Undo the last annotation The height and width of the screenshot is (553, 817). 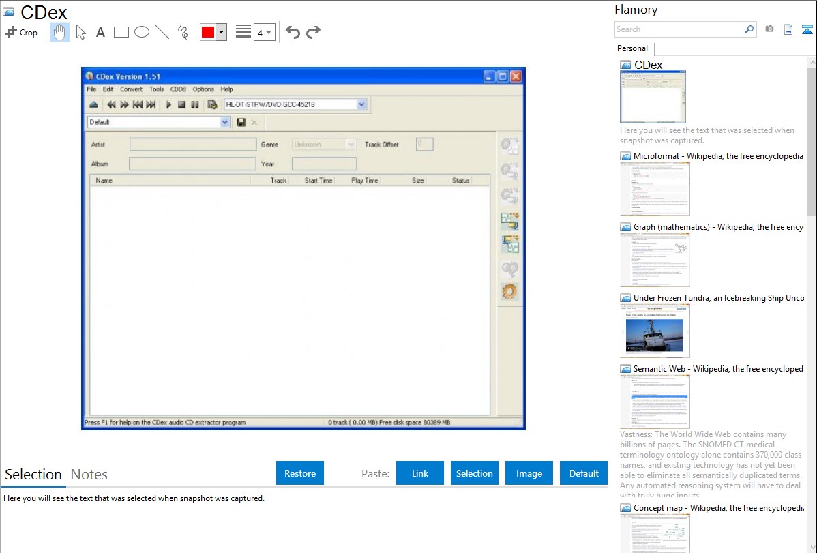293,32
